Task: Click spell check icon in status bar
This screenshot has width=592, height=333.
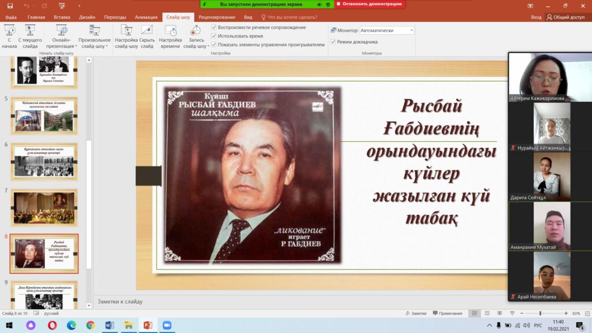Action: pyautogui.click(x=36, y=313)
